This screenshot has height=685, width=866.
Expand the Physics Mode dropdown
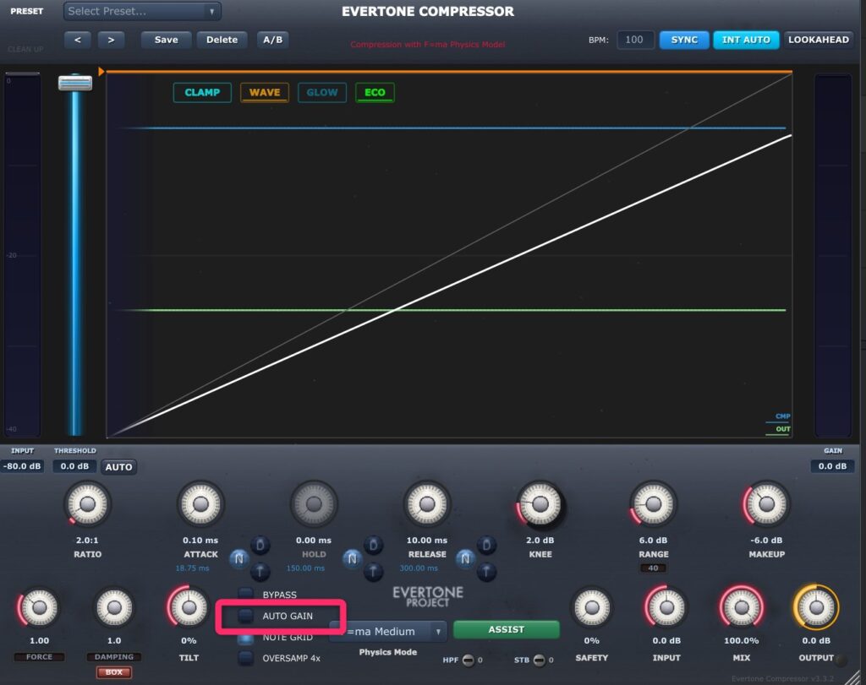coord(388,631)
